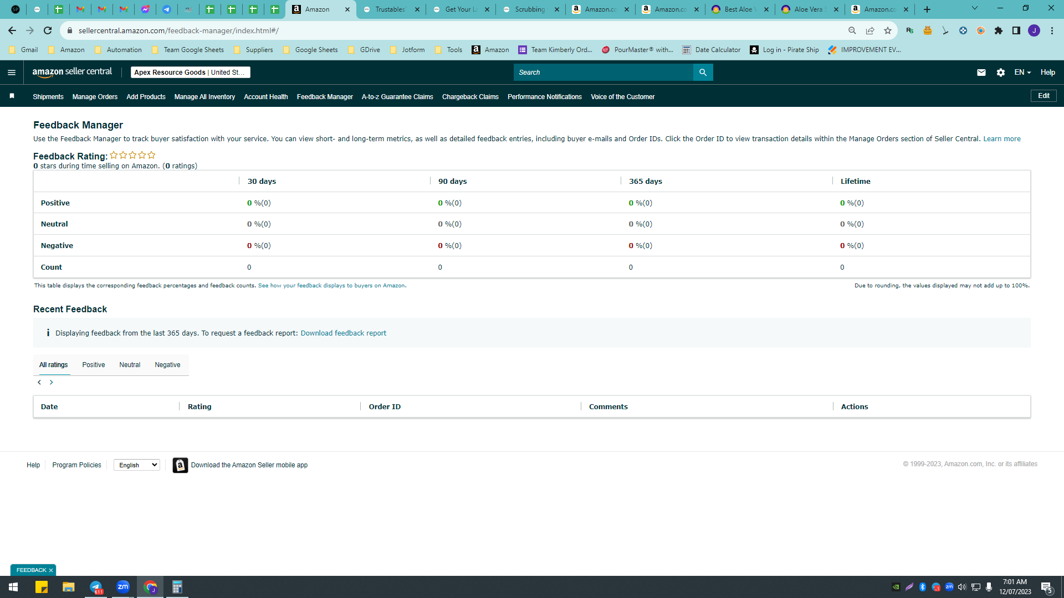Open the Date Calculator bookmark
The height and width of the screenshot is (598, 1064).
712,50
